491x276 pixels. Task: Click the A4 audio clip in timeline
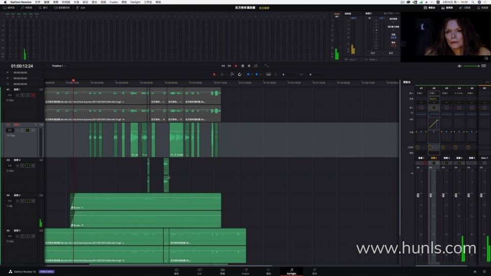click(146, 210)
